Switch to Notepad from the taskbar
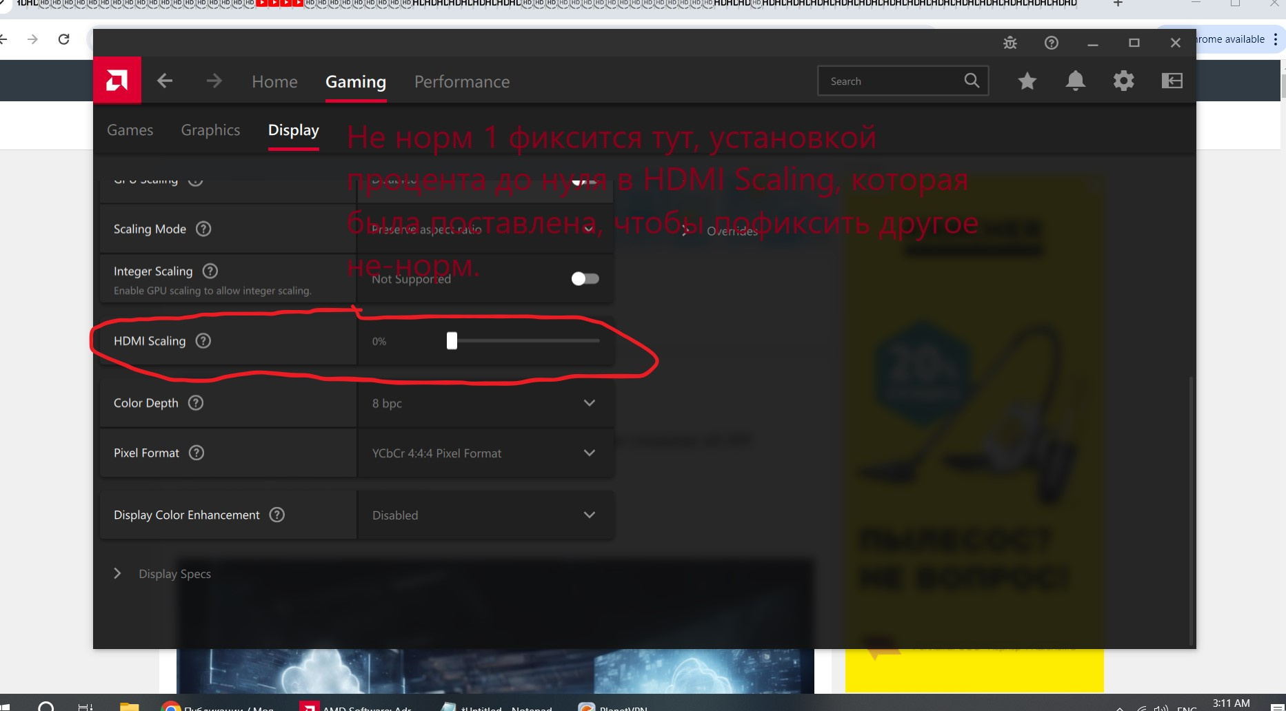Image resolution: width=1286 pixels, height=711 pixels. coord(496,707)
